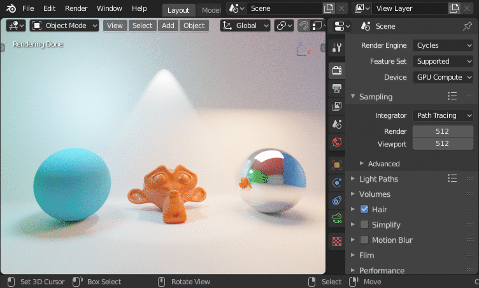Click the Rotate View mouse icon
The width and height of the screenshot is (479, 288).
(x=161, y=282)
